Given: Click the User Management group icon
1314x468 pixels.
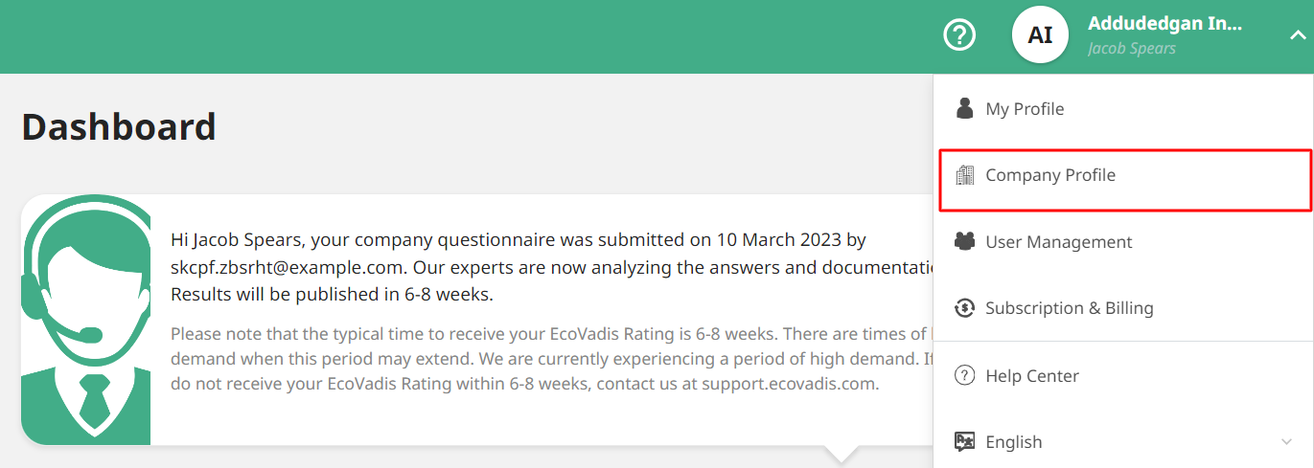Looking at the screenshot, I should coord(965,242).
